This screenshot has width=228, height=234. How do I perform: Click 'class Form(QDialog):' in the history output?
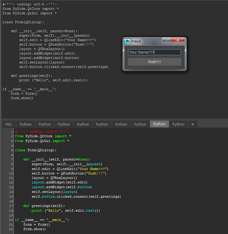23,22
